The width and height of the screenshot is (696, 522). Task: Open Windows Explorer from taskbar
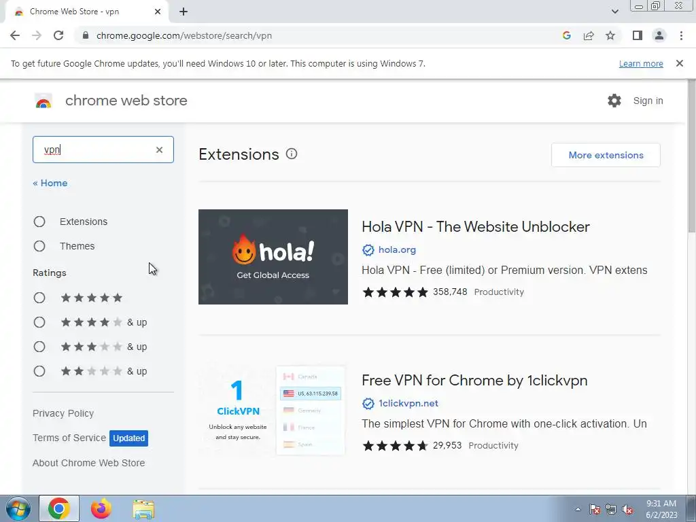click(x=143, y=509)
